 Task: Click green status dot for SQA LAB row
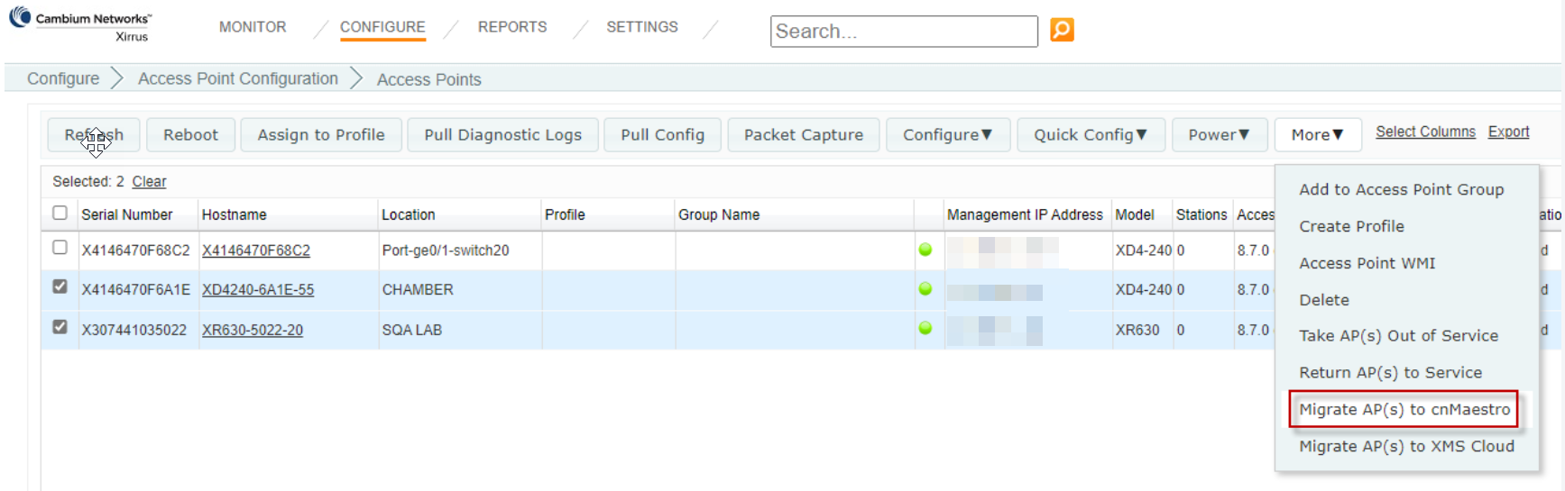pyautogui.click(x=925, y=329)
